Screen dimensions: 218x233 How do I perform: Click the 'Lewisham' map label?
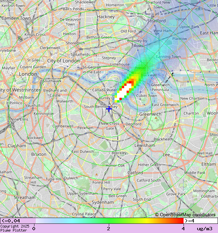pyautogui.click(x=145, y=145)
